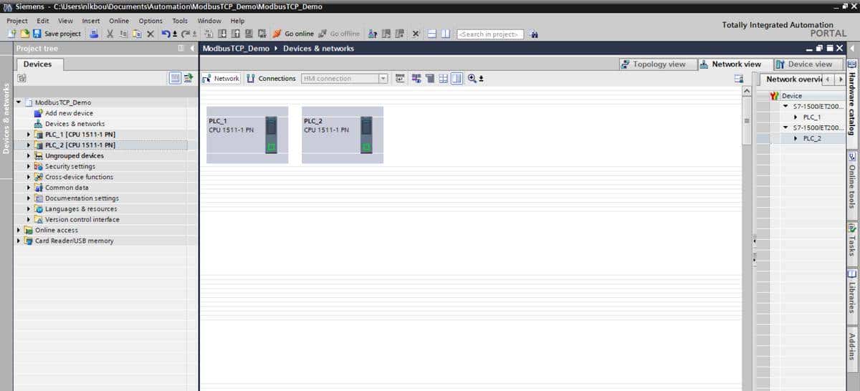Select the PLC_2 device in network view
The image size is (860, 391).
click(x=343, y=135)
